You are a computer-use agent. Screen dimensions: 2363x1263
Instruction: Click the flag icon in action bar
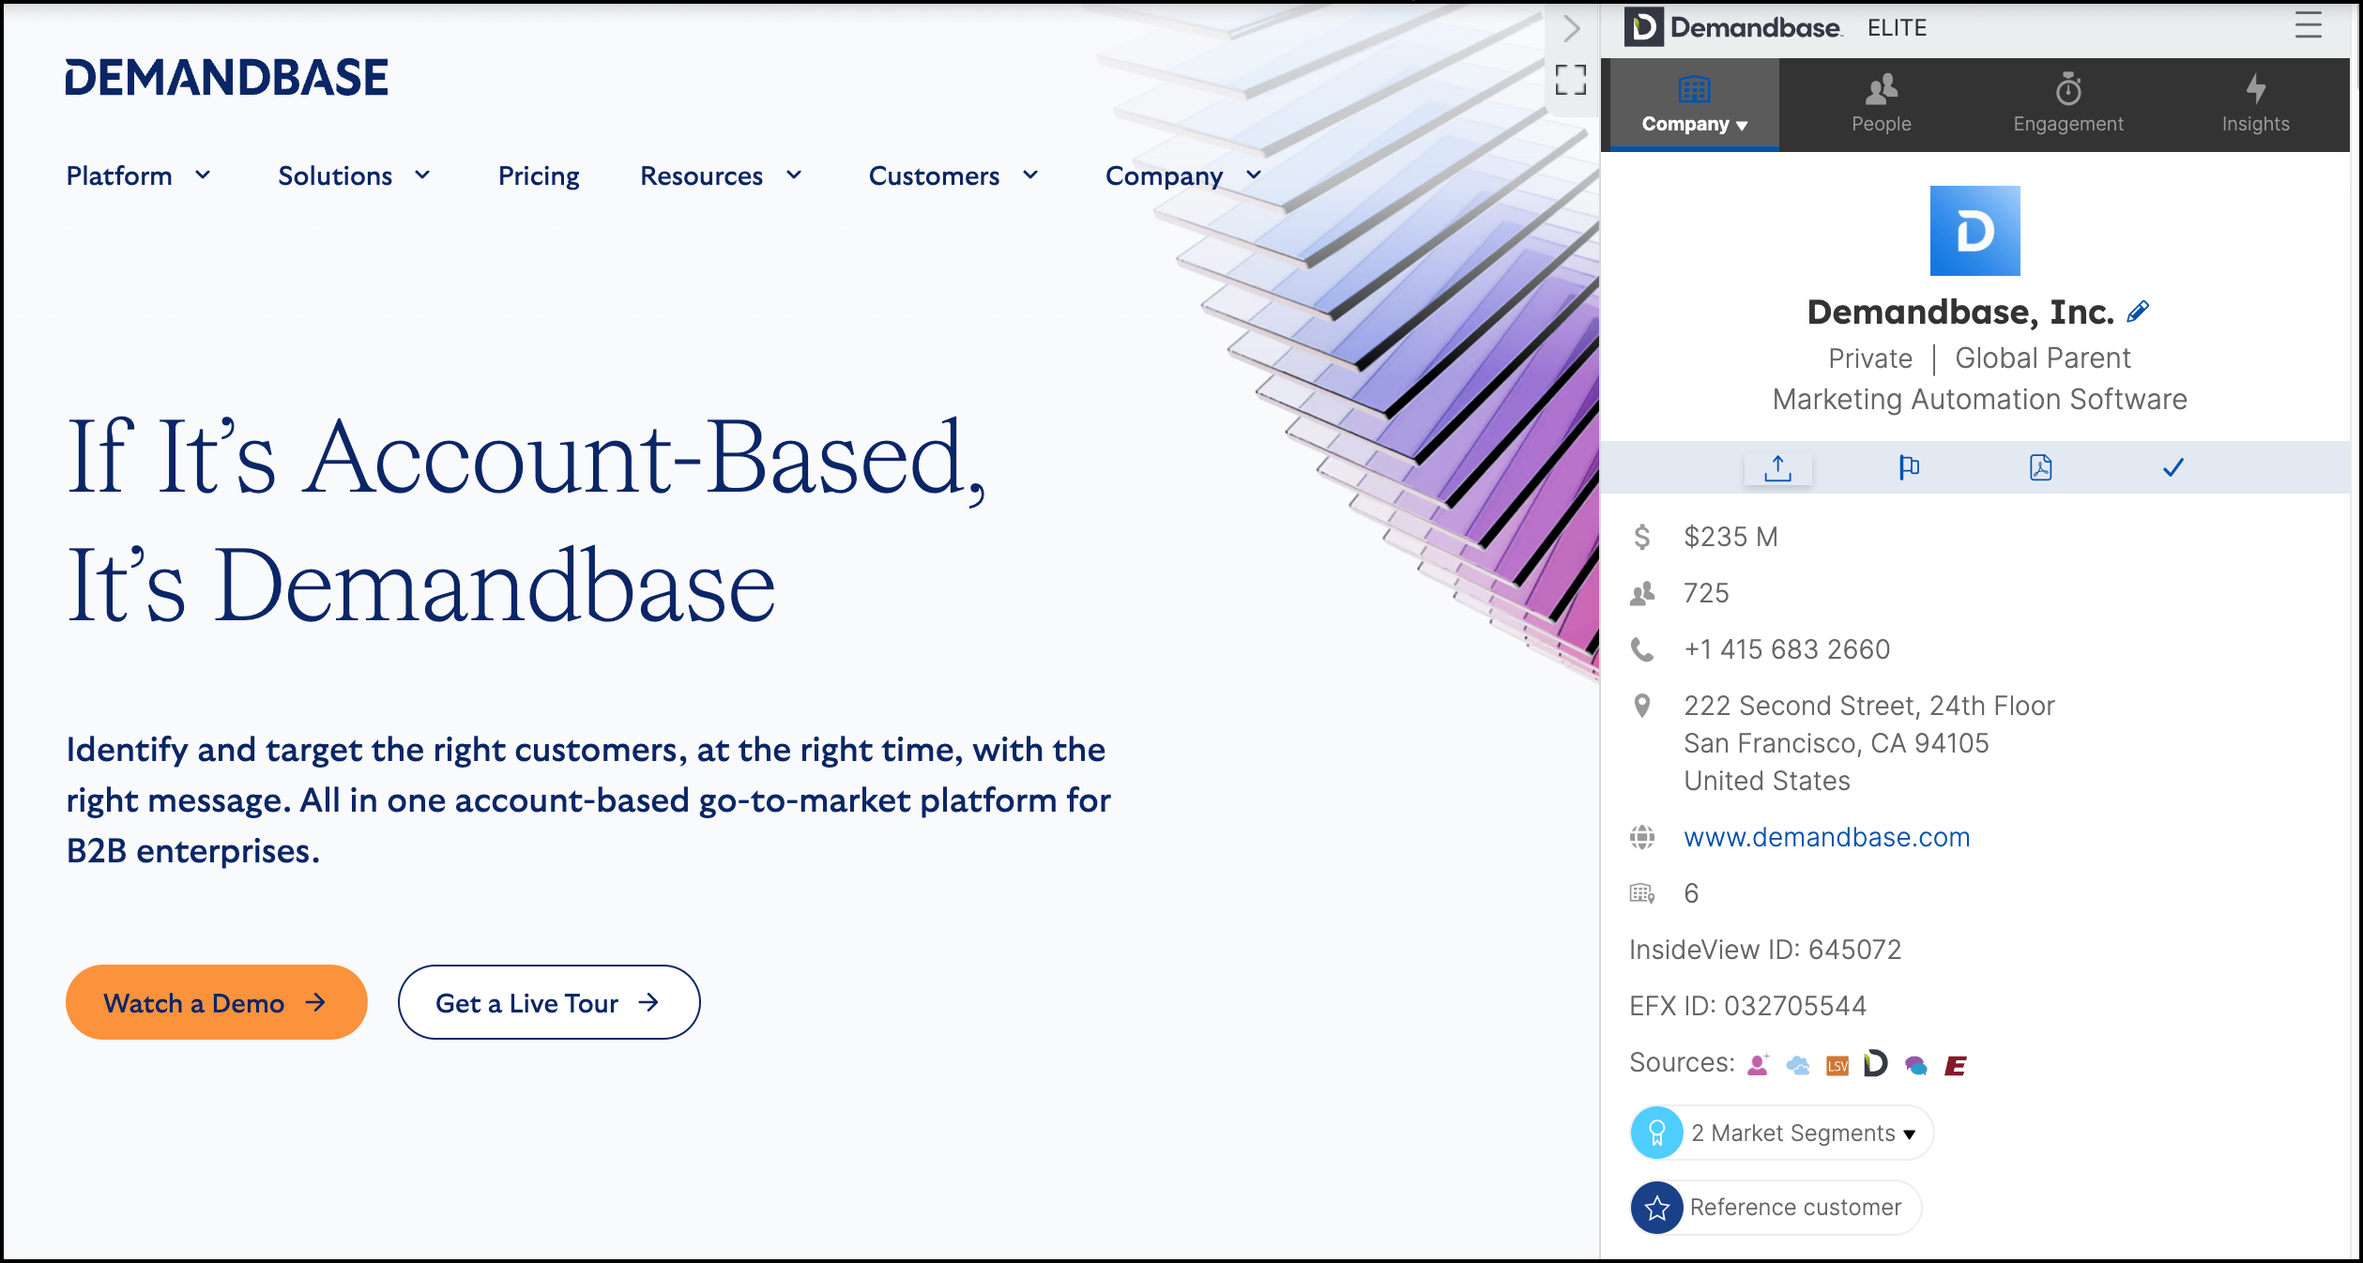(x=1909, y=467)
